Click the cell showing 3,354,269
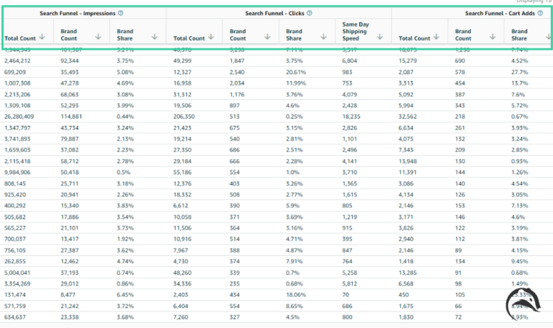This screenshot has height=328, width=553. tap(17, 283)
